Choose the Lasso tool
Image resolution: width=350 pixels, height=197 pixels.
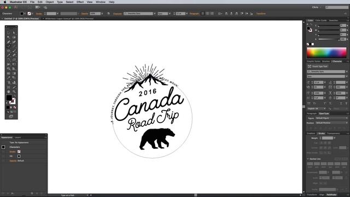14,37
